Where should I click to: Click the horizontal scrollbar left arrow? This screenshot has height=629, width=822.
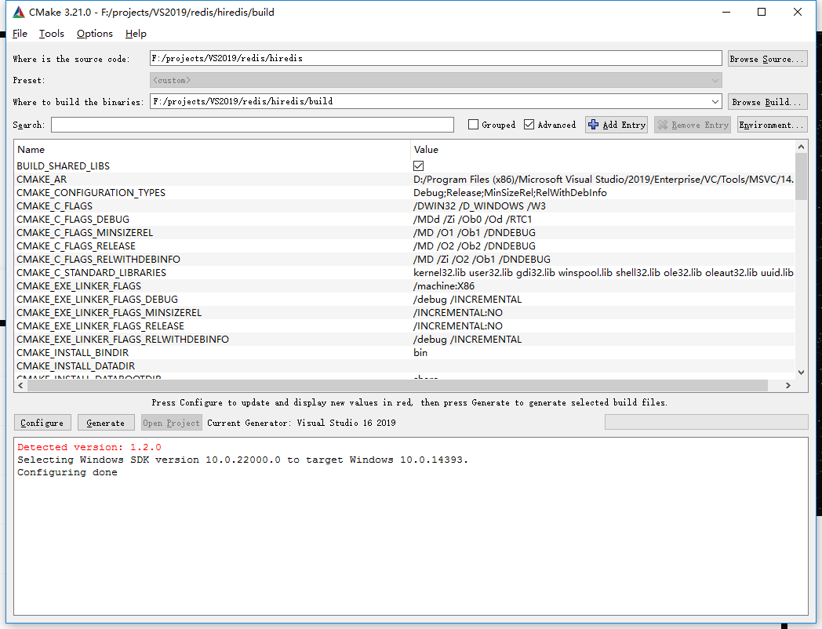coord(21,386)
